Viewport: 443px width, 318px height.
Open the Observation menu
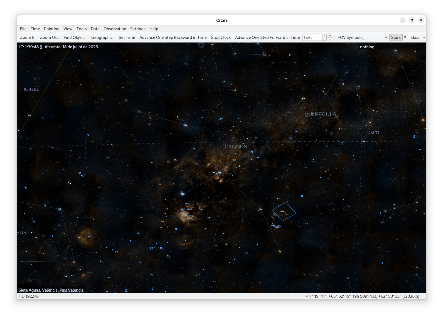coord(115,29)
